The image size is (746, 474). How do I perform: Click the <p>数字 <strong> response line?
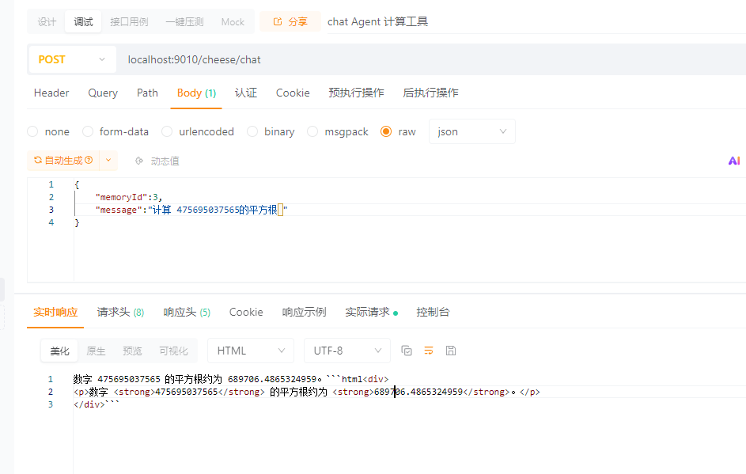point(307,392)
